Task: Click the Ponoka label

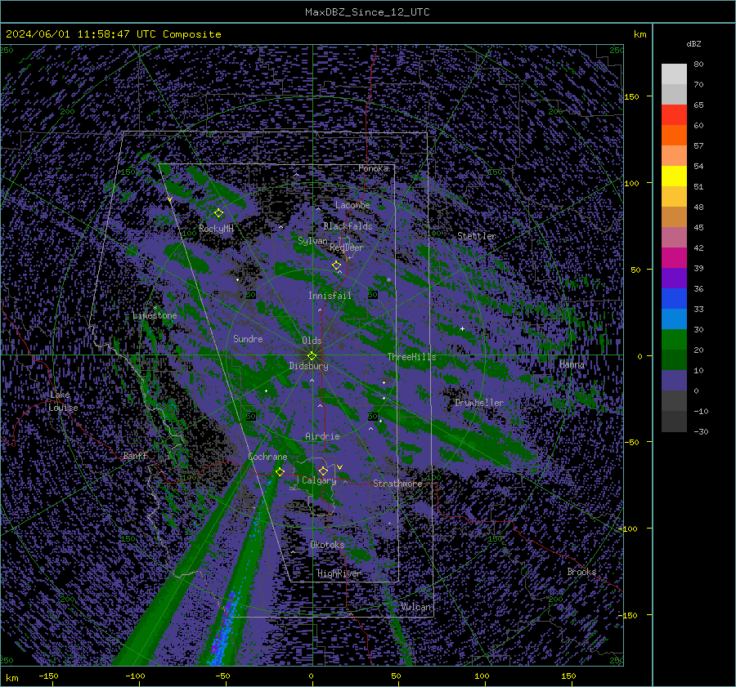Action: tap(373, 168)
